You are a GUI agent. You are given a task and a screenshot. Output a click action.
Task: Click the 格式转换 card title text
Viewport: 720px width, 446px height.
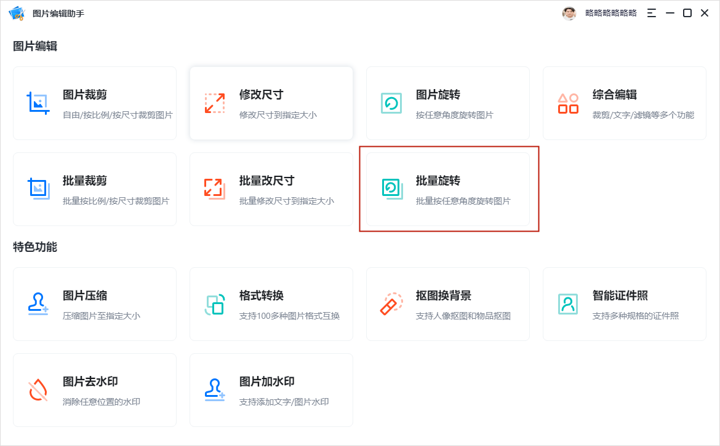click(x=261, y=295)
